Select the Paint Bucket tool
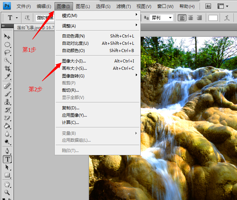Screen dimensions: 237x200 [x=7, y=126]
